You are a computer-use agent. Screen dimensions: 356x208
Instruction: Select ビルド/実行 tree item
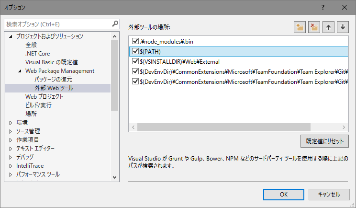coord(38,105)
